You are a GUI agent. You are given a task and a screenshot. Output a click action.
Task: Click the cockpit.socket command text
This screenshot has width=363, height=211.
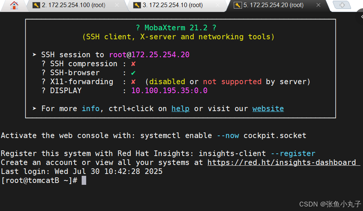pos(275,136)
